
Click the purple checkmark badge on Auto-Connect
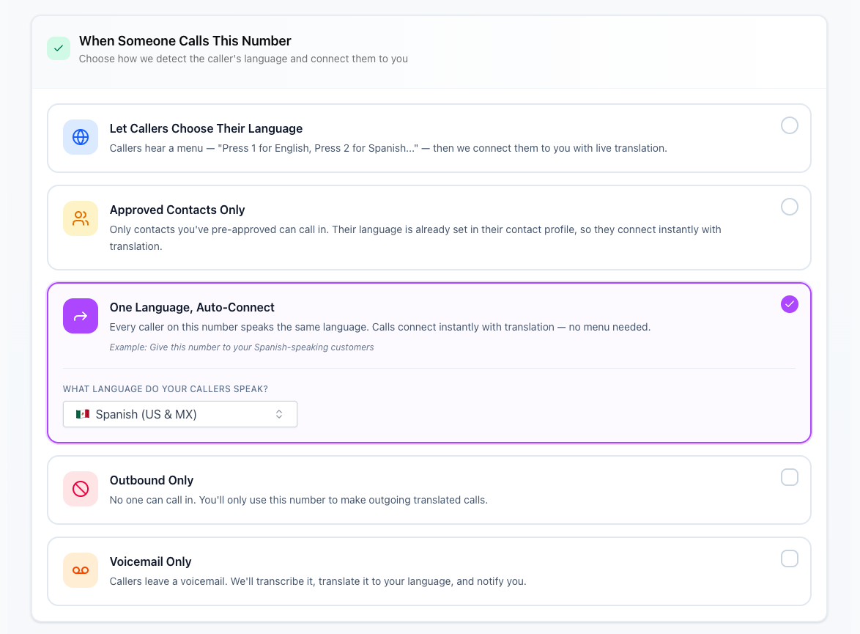[789, 303]
